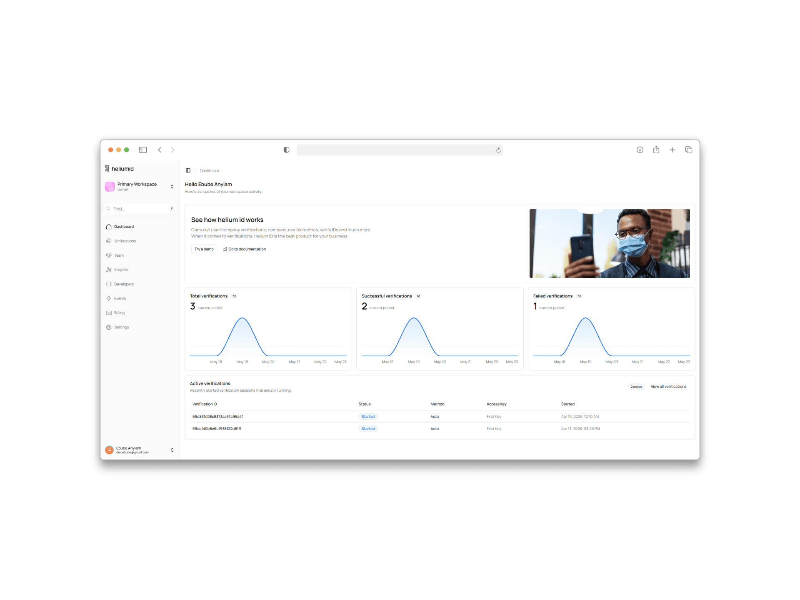This screenshot has width=800, height=600.
Task: Click Started status of Apr 13 row
Action: coord(368,429)
